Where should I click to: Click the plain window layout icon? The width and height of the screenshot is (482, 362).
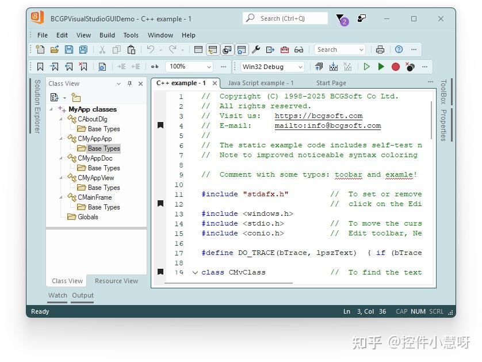click(198, 49)
